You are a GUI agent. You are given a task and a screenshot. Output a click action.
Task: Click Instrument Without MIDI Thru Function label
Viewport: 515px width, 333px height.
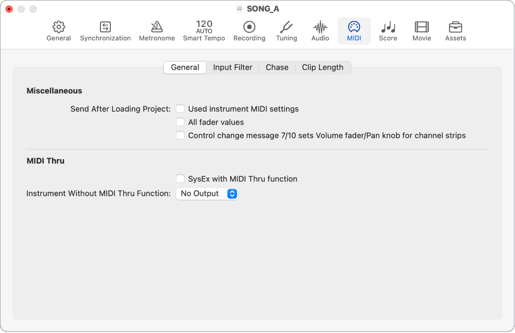99,194
